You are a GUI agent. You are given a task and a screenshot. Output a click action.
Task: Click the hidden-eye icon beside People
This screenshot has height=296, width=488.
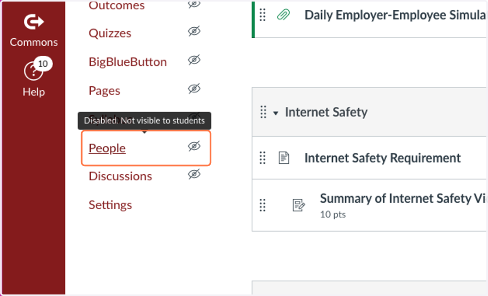click(x=194, y=147)
